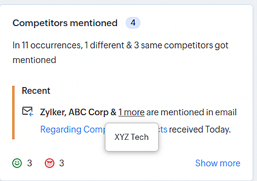Click the "Competitors mentioned" heading
257x181 pixels.
(x=65, y=23)
